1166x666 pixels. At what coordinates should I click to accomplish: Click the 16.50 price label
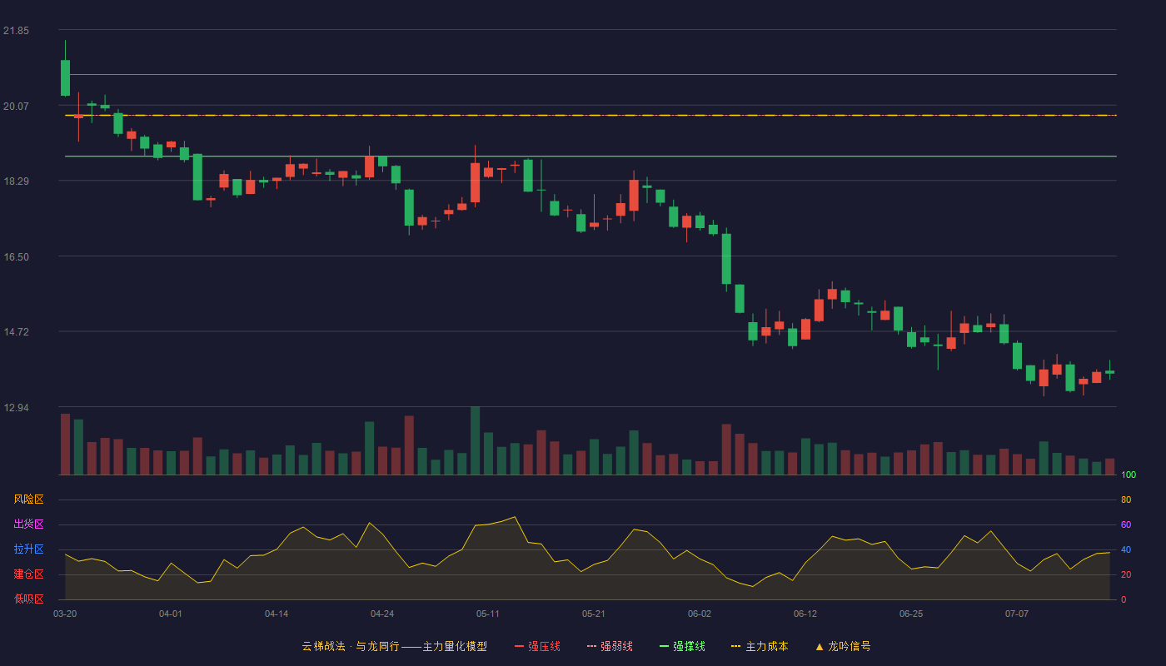coord(16,257)
